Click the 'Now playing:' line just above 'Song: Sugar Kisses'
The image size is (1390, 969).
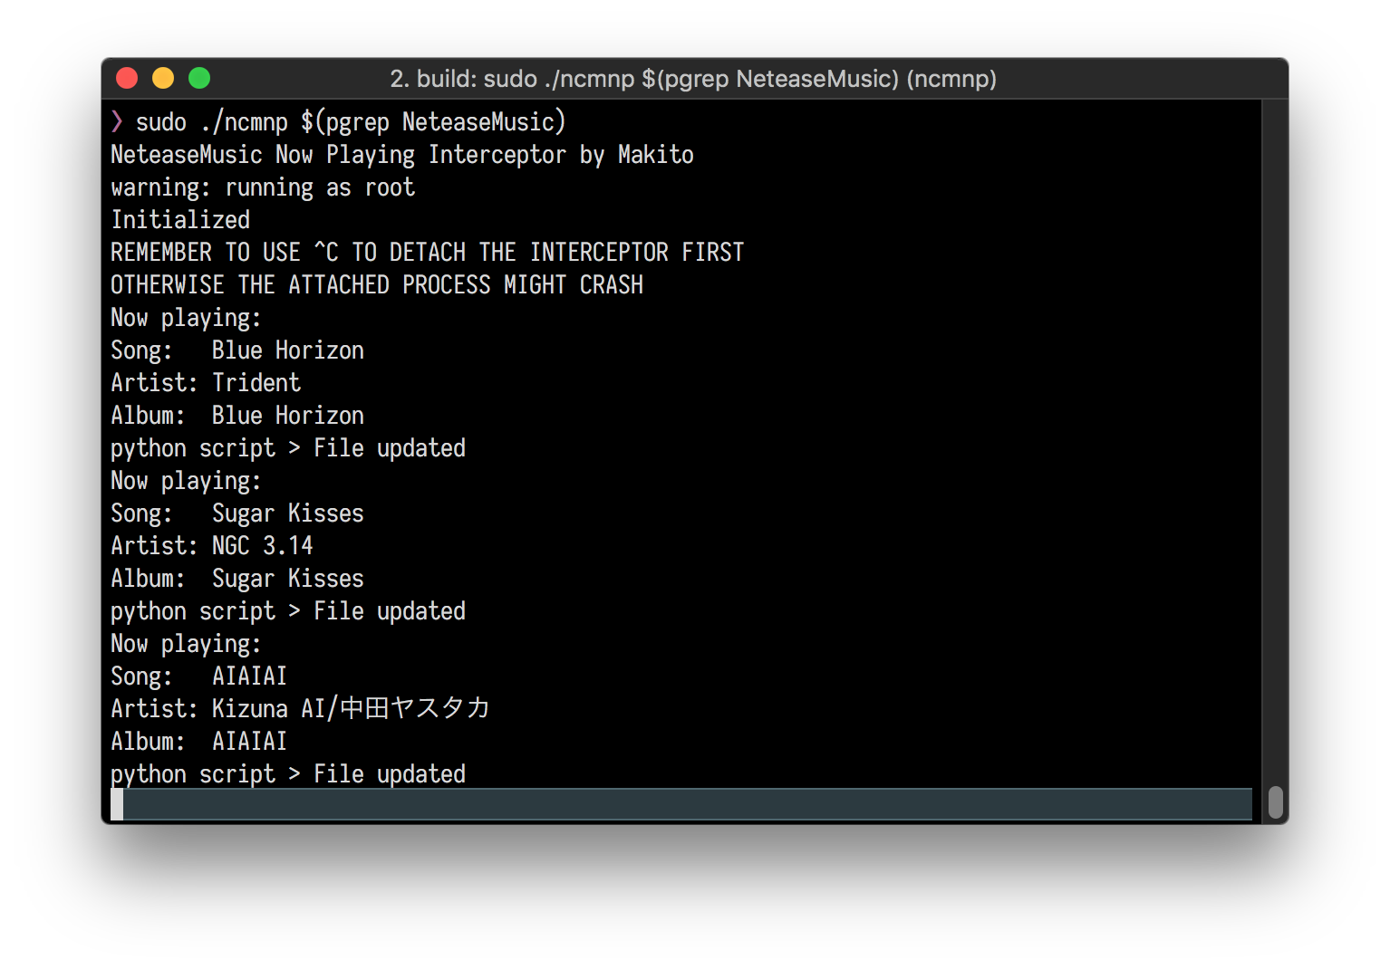click(x=186, y=481)
